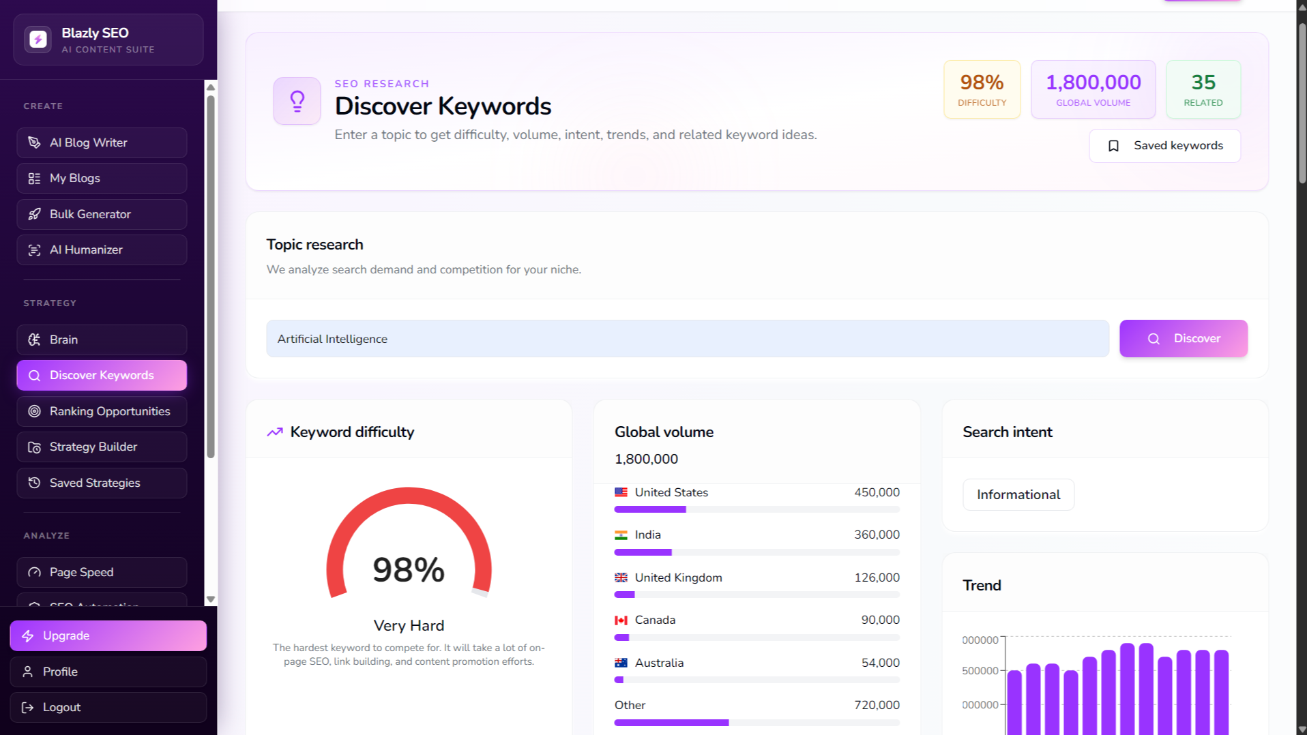Click the India flag icon
Viewport: 1307px width, 735px height.
(621, 535)
